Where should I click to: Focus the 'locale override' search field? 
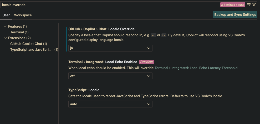tap(109, 5)
